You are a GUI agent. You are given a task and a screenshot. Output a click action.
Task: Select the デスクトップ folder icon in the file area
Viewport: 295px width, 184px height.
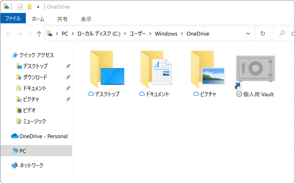107,69
